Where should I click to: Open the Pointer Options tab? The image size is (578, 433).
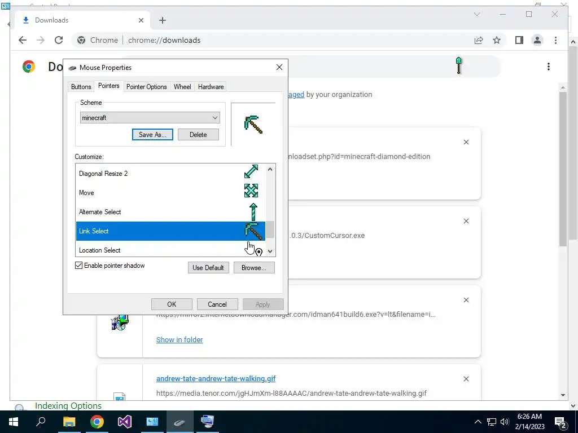[146, 87]
